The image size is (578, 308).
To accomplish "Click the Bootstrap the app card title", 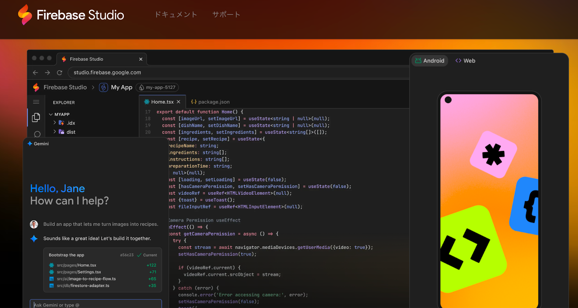I will click(x=66, y=255).
